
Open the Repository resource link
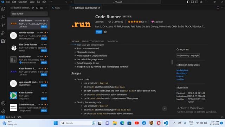coord(181,73)
